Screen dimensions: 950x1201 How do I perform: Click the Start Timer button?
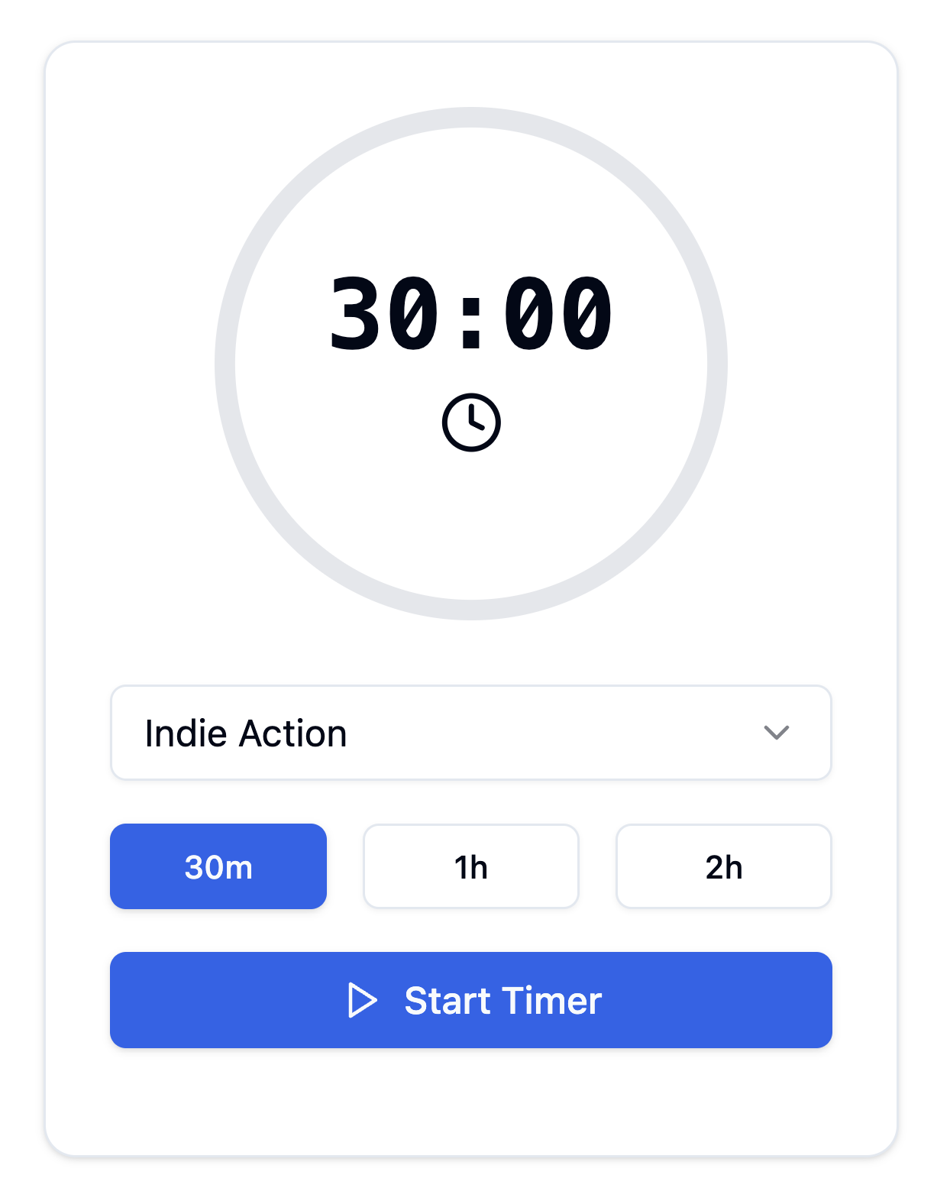point(471,1001)
